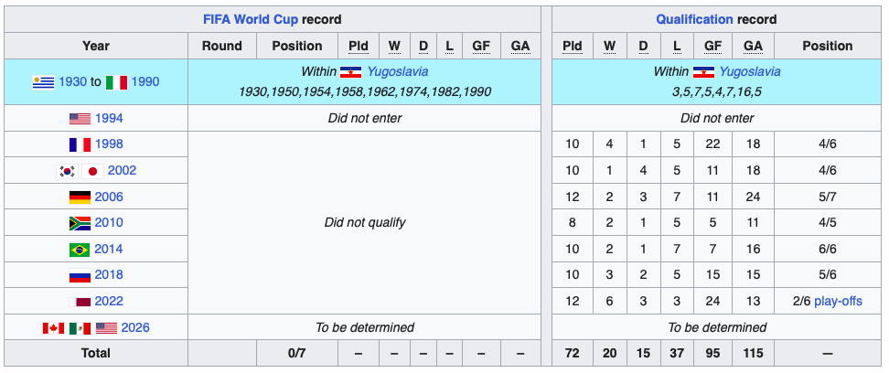This screenshot has width=889, height=373.
Task: Open the Qualification link in header
Action: 694,19
